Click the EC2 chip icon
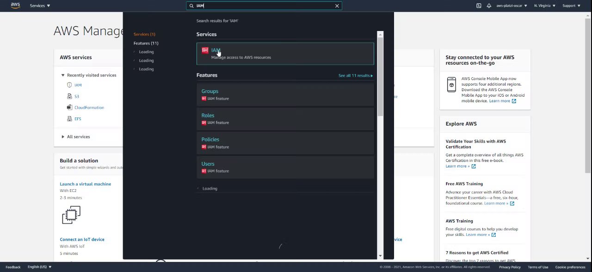The width and height of the screenshot is (592, 272). pyautogui.click(x=71, y=215)
